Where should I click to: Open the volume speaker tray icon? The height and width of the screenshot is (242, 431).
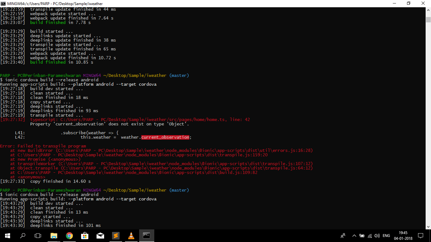click(377, 236)
